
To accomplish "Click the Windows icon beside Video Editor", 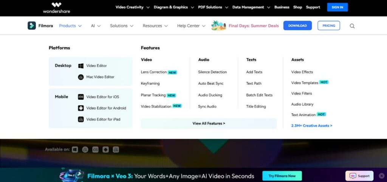I will (x=81, y=66).
